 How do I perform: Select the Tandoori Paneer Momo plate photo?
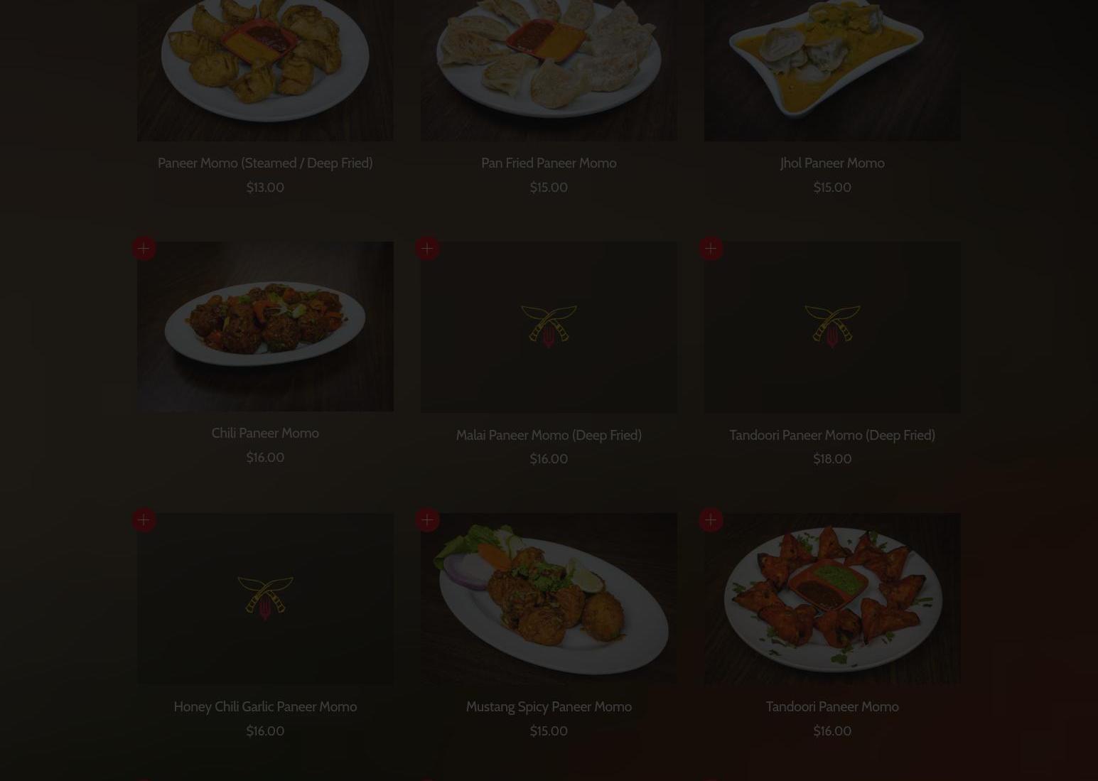832,598
